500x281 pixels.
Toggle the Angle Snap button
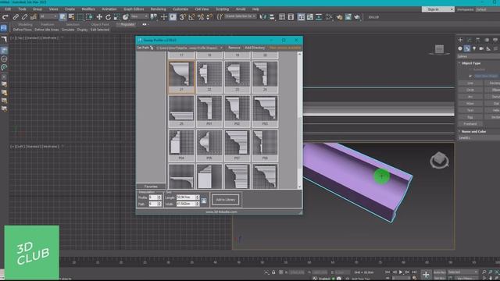tap(191, 17)
